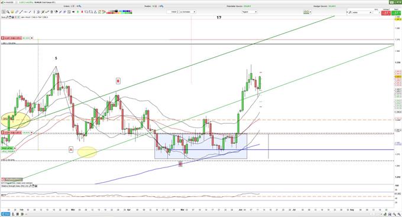Open the order type dropdown near wrench
The width and height of the screenshot is (402, 217).
point(362,12)
